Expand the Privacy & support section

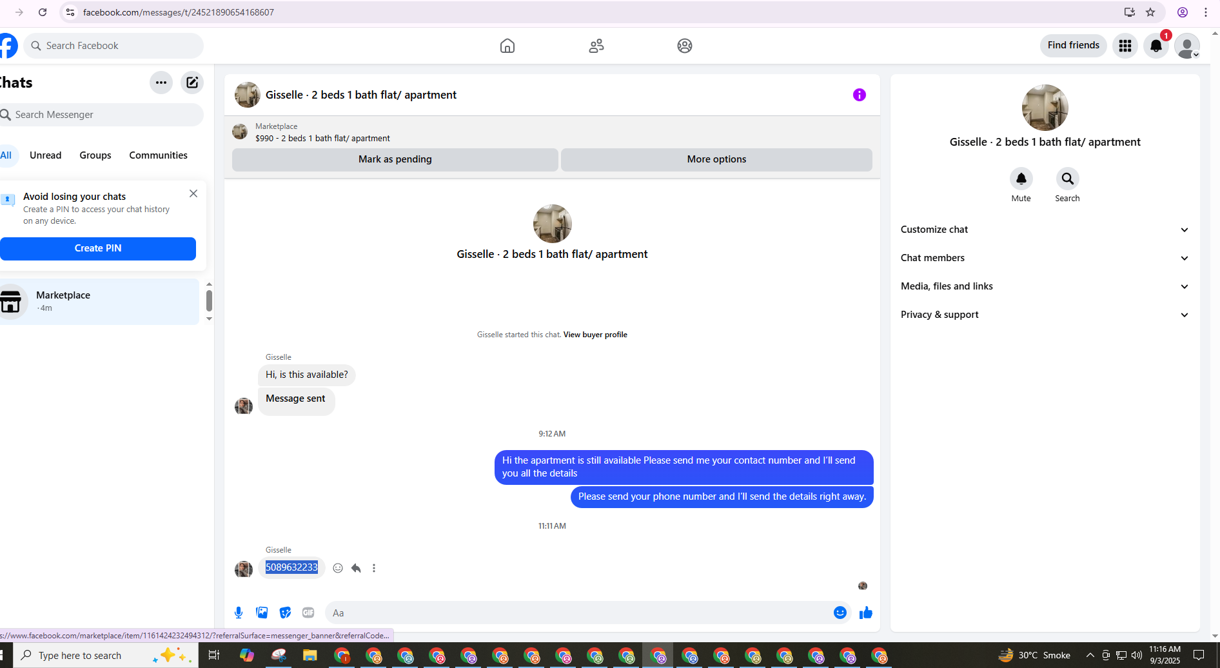click(1045, 315)
